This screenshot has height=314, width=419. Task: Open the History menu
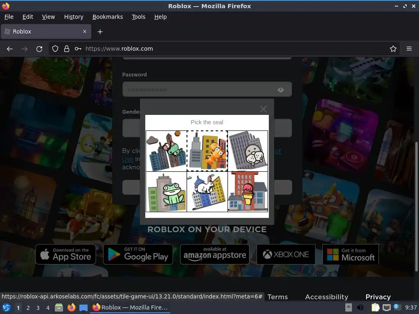coord(74,17)
